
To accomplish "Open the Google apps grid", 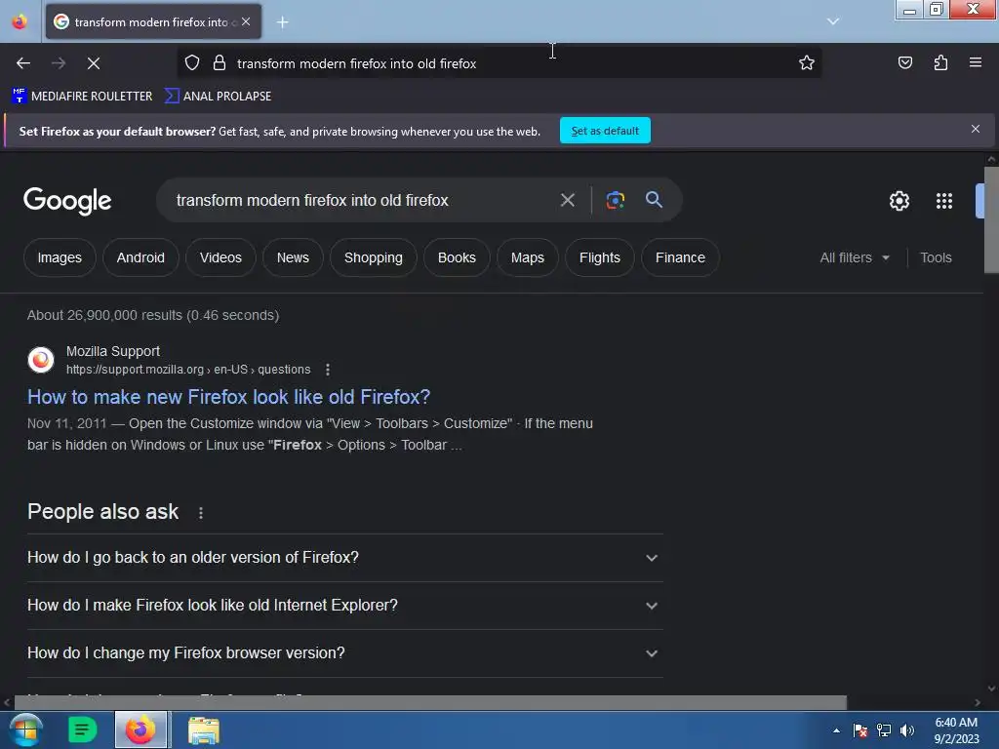I will tap(944, 201).
